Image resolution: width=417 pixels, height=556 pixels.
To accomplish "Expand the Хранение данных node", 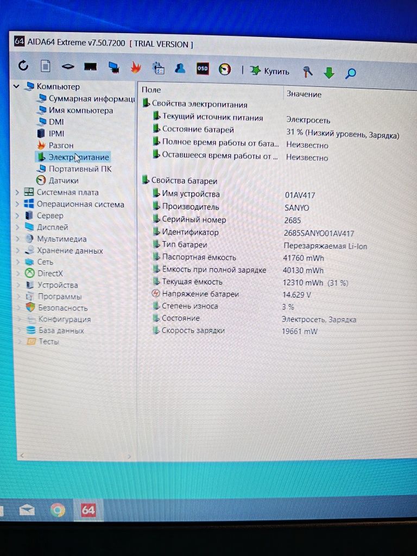I will (18, 250).
